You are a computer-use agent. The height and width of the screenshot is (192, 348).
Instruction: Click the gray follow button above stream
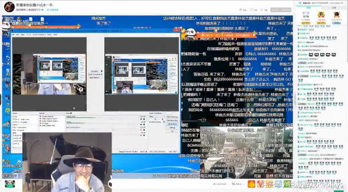(281, 10)
